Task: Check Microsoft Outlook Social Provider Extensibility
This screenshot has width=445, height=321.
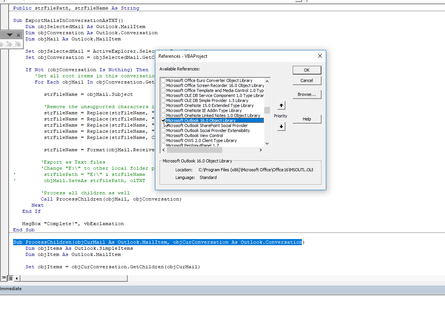Action: pyautogui.click(x=163, y=130)
